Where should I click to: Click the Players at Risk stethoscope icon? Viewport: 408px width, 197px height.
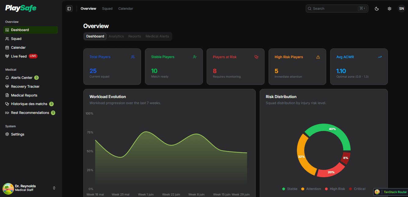tap(256, 57)
